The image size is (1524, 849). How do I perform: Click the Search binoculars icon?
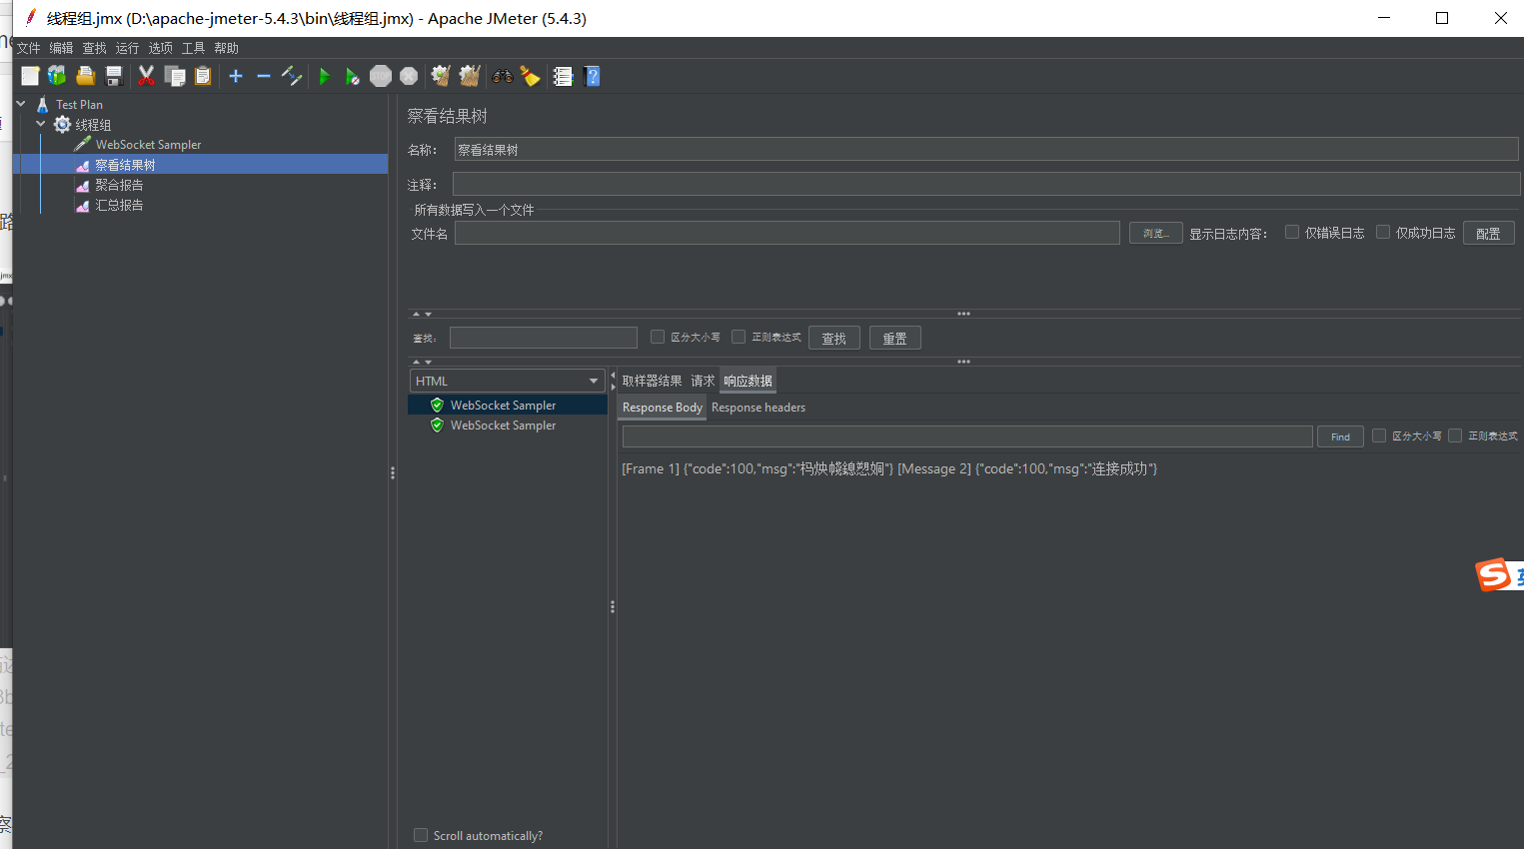click(x=503, y=76)
